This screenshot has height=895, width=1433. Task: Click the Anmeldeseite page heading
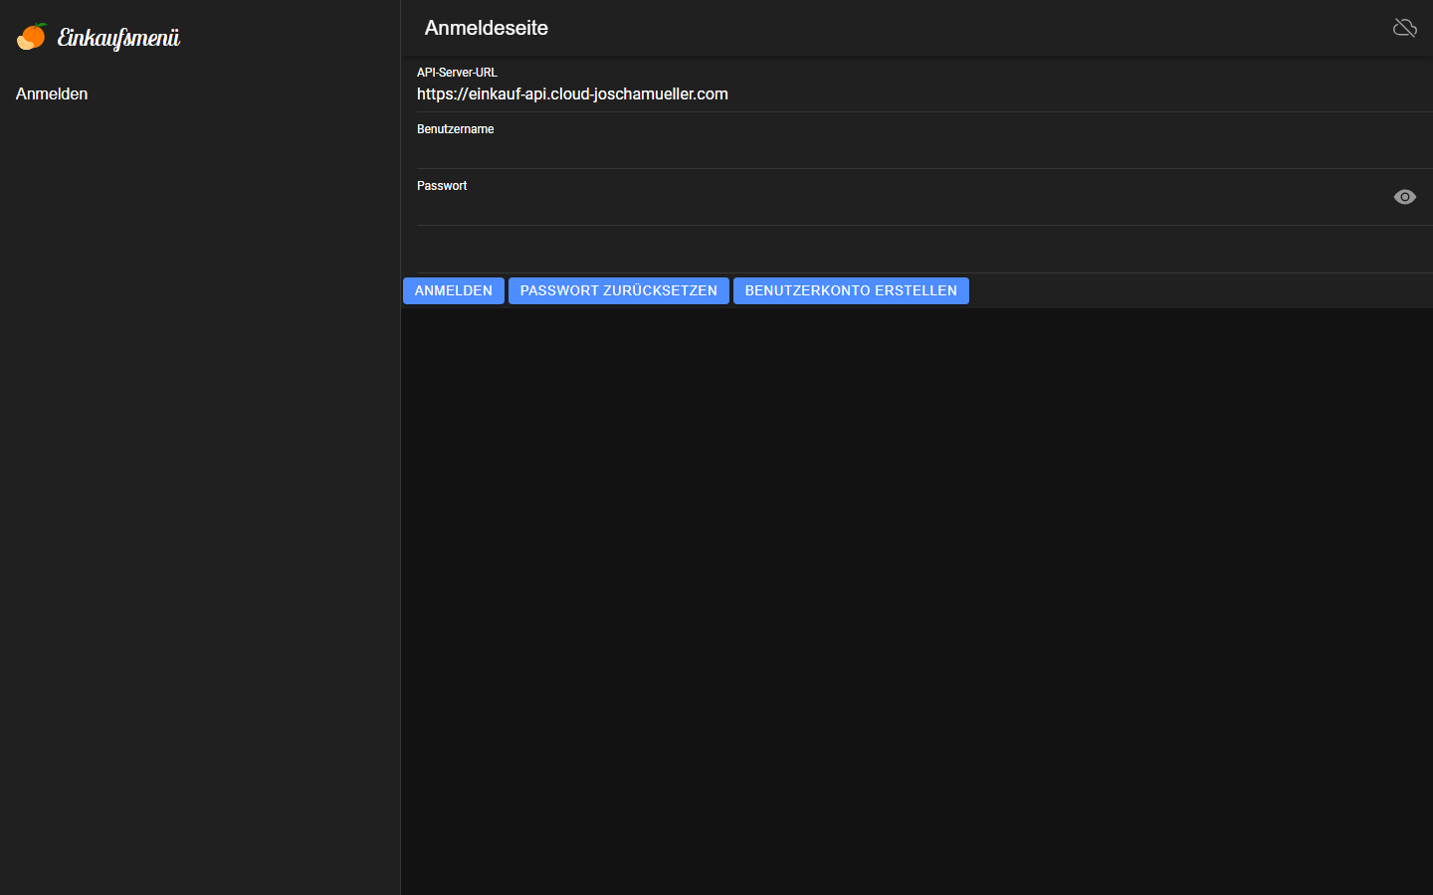coord(487,28)
